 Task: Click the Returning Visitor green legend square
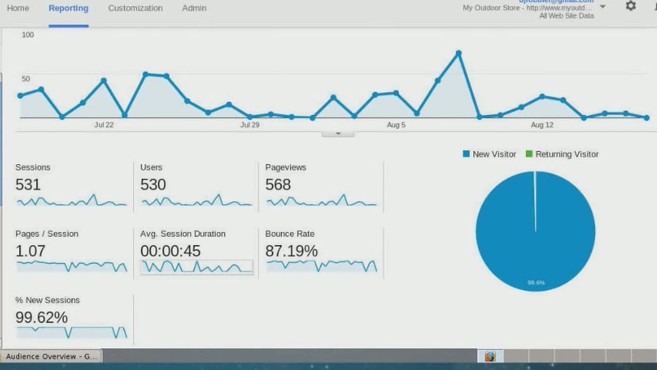pos(529,154)
